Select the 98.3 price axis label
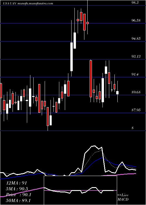Screen dimensions: 146x205 pyautogui.click(x=135, y=2)
